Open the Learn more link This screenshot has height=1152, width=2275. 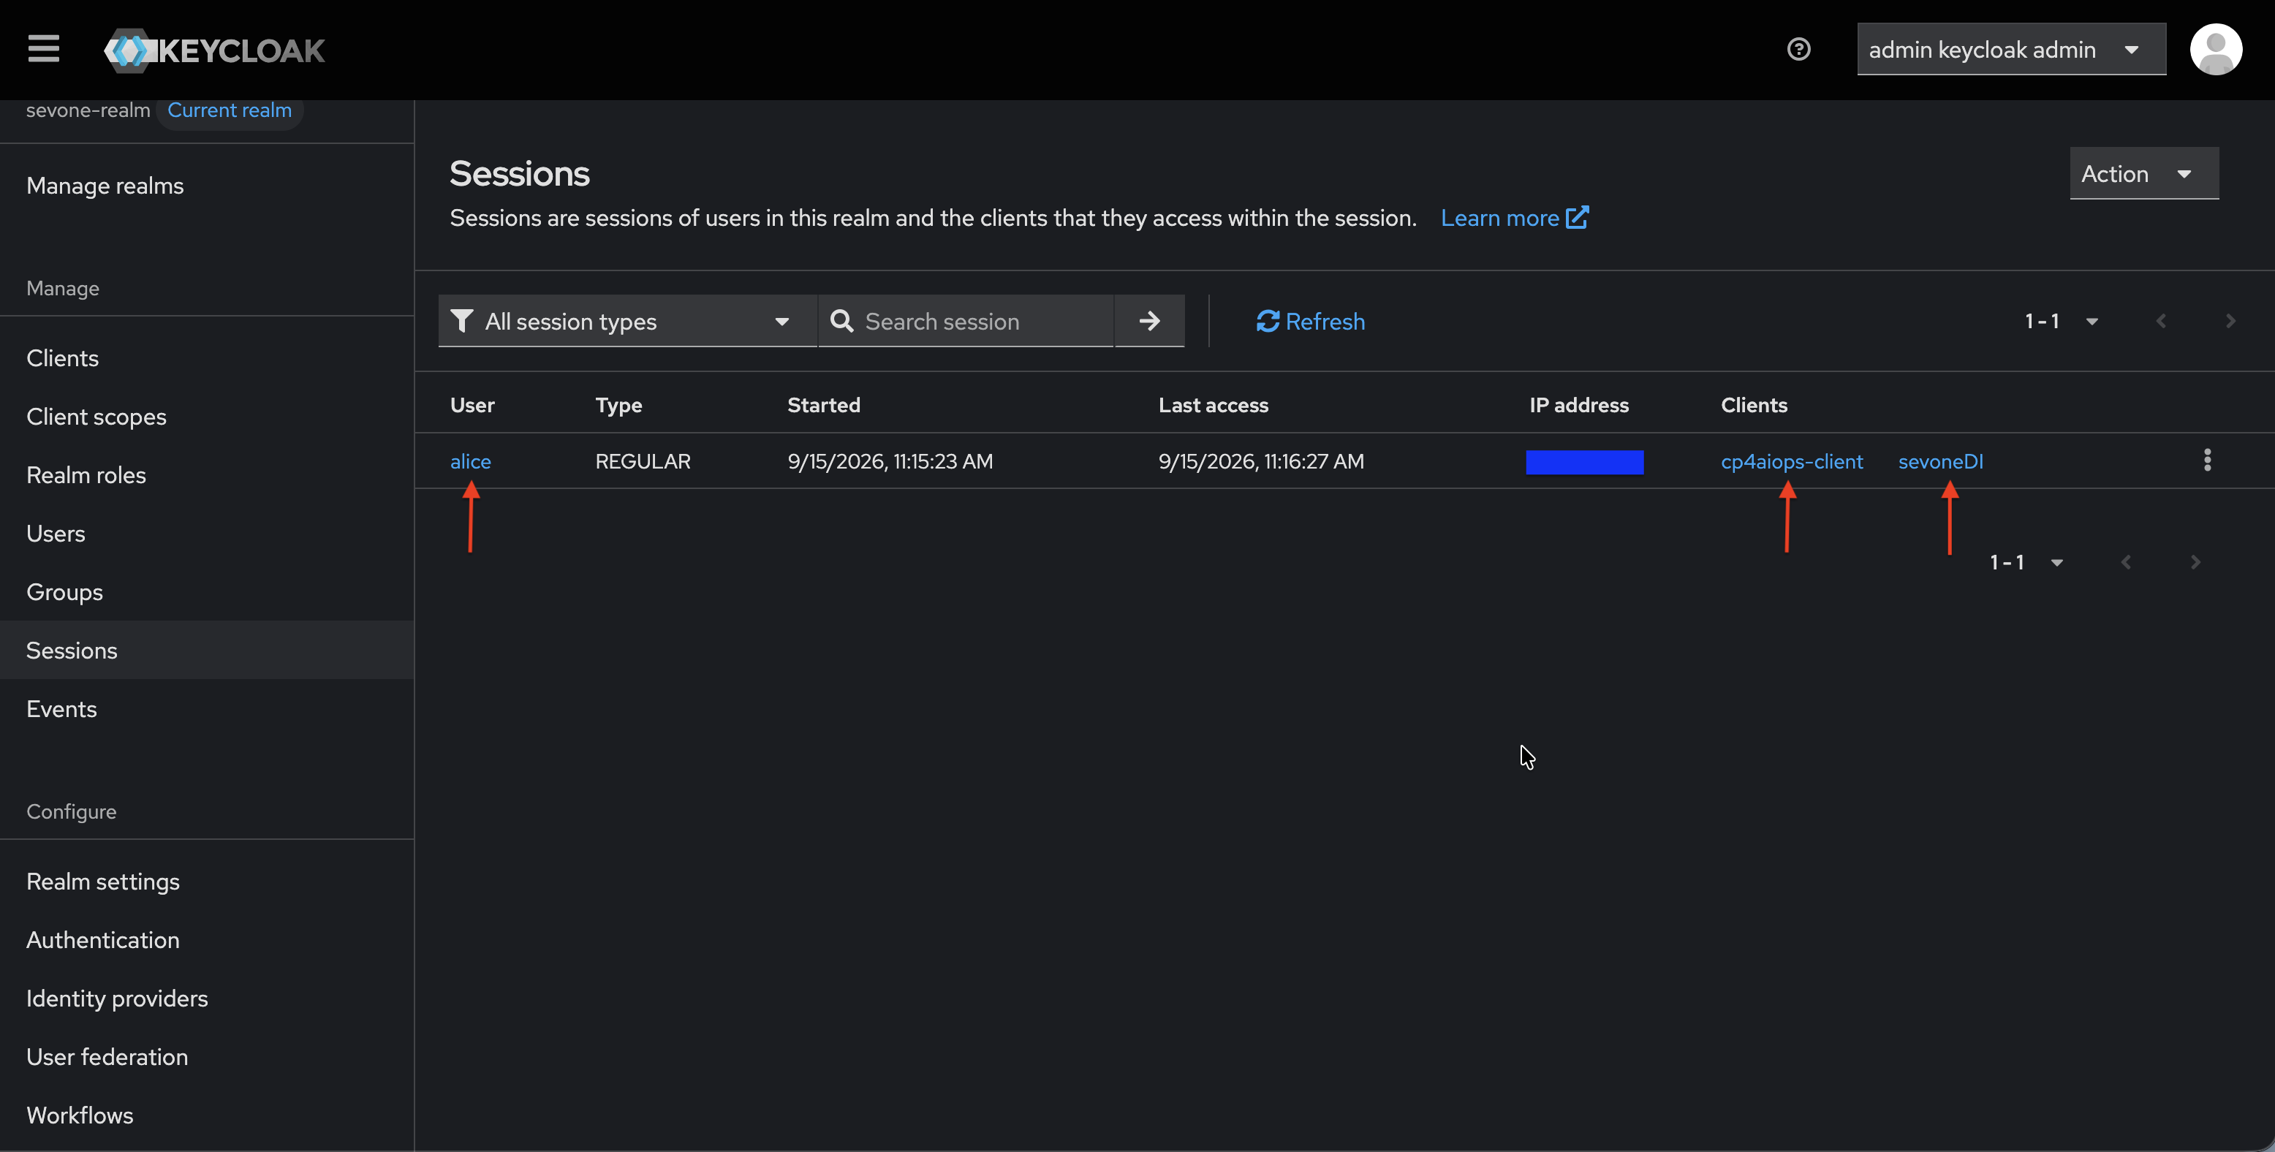coord(1515,218)
